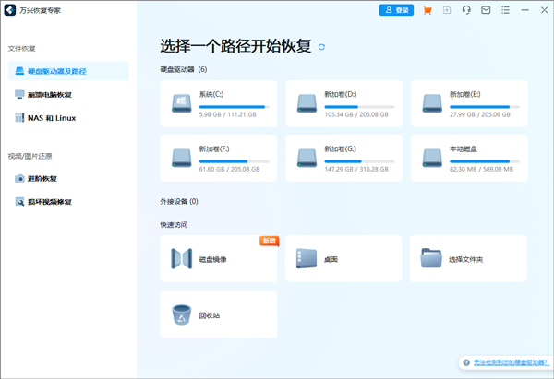
Task: Click the G: drive usage bar
Action: pos(359,161)
